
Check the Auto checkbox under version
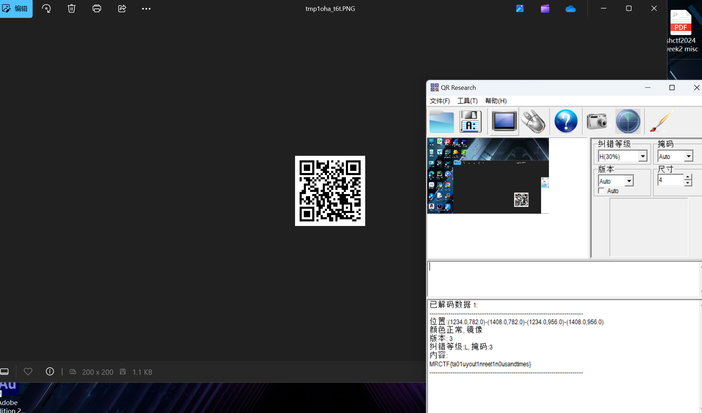pyautogui.click(x=602, y=191)
